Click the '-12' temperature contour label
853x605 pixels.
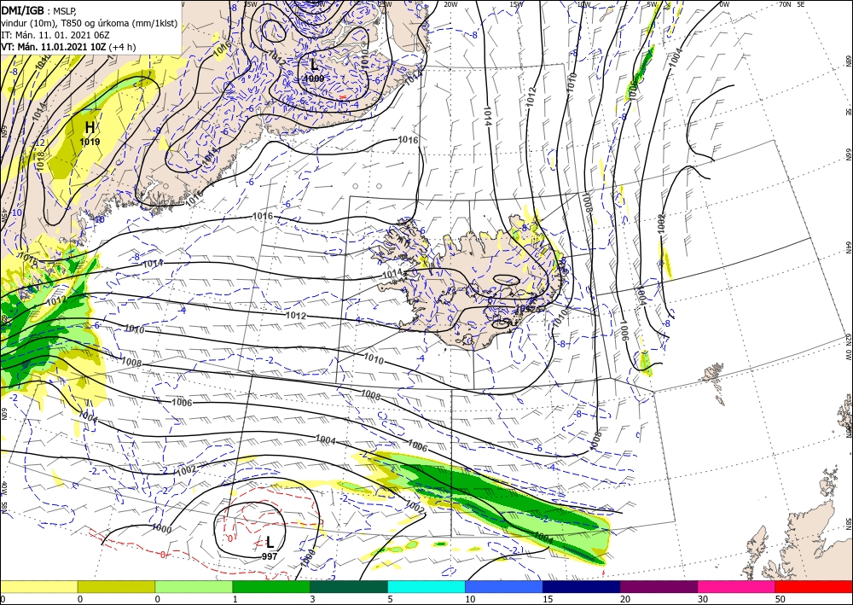click(38, 143)
